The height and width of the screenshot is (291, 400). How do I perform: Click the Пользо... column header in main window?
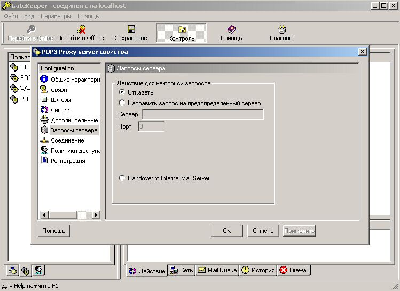[x=20, y=57]
